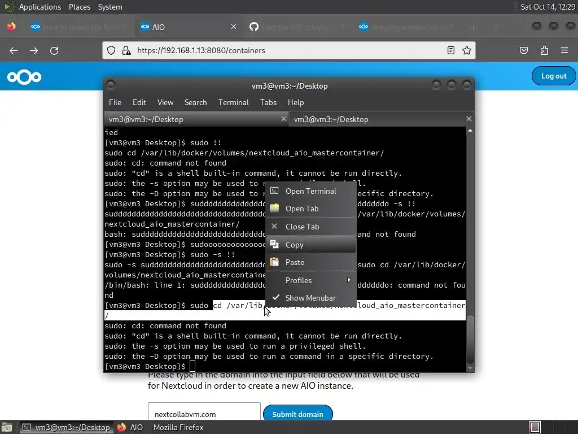Image resolution: width=578 pixels, height=434 pixels.
Task: Click the terminal vertical scrollbar thumb
Action: coord(470,340)
